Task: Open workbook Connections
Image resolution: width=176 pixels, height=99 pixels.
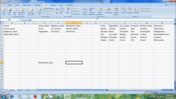Action: (x=48, y=8)
